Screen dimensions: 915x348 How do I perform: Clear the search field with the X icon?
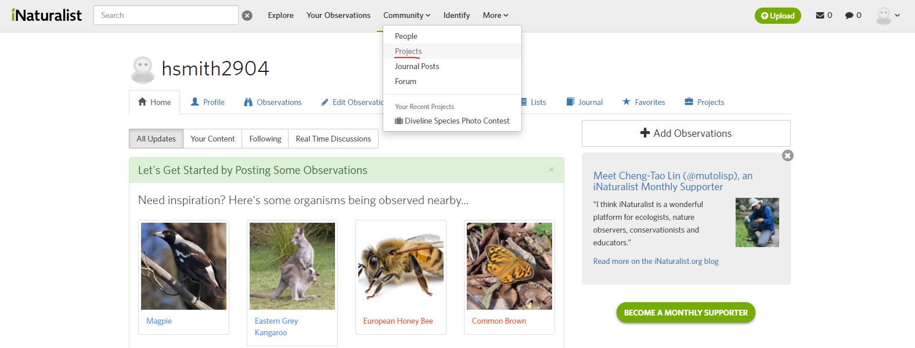click(x=247, y=16)
